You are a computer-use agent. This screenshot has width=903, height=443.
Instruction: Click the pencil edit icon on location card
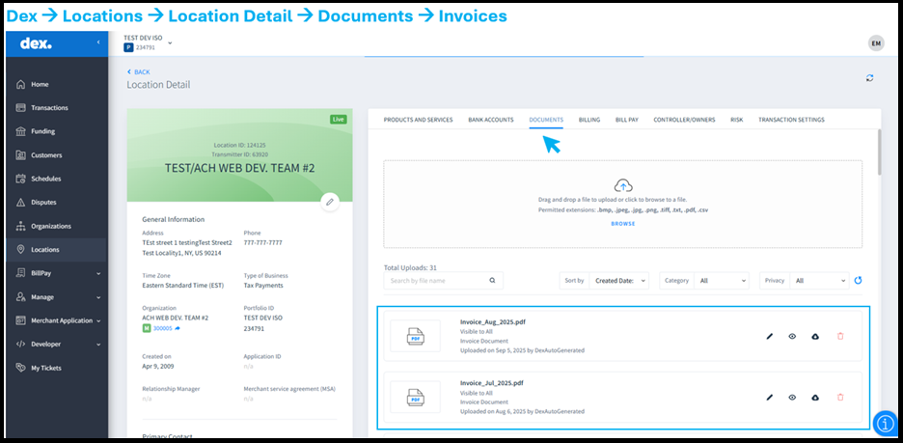(x=330, y=202)
